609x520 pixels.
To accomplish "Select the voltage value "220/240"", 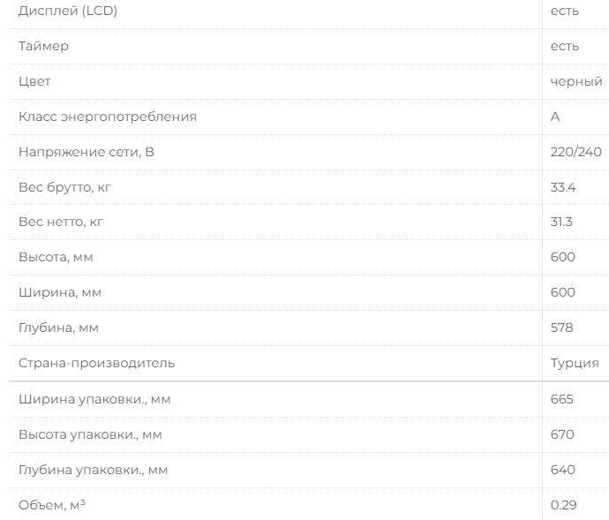I will coord(576,152).
